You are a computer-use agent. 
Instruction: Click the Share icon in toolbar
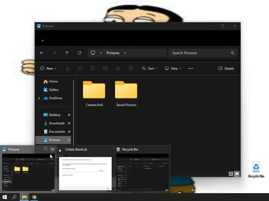118,68
